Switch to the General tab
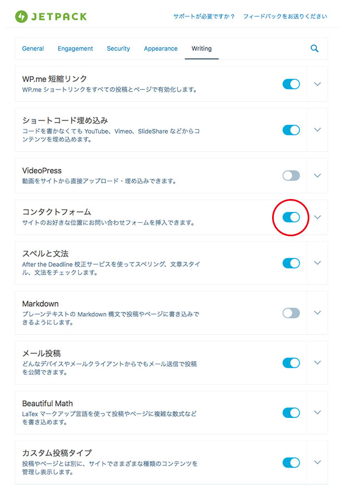The height and width of the screenshot is (502, 345). pos(33,49)
